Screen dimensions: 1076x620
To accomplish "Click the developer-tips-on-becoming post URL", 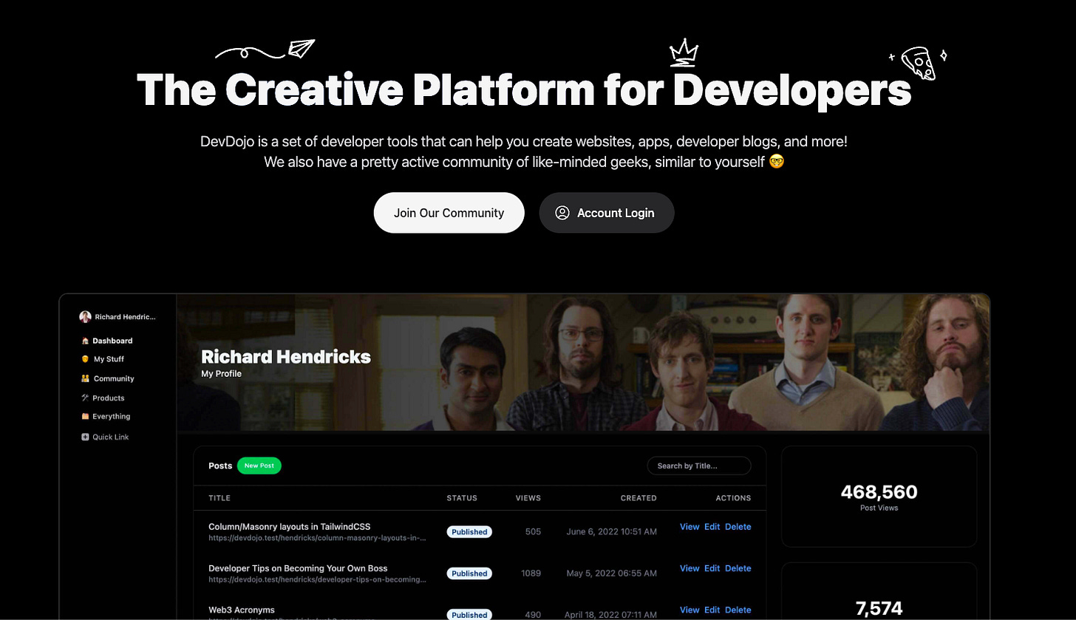I will point(317,580).
